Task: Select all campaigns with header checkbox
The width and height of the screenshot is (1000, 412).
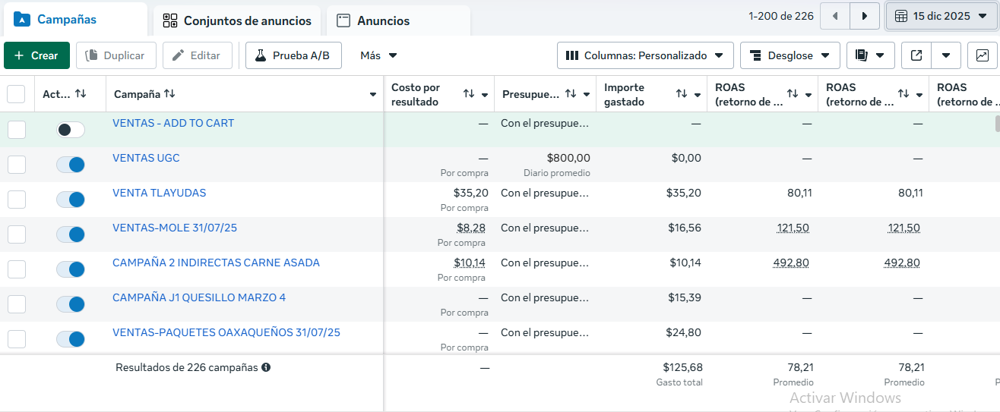Action: [16, 94]
